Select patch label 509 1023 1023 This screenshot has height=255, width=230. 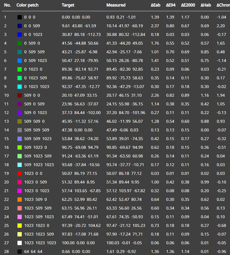[x=39, y=165]
